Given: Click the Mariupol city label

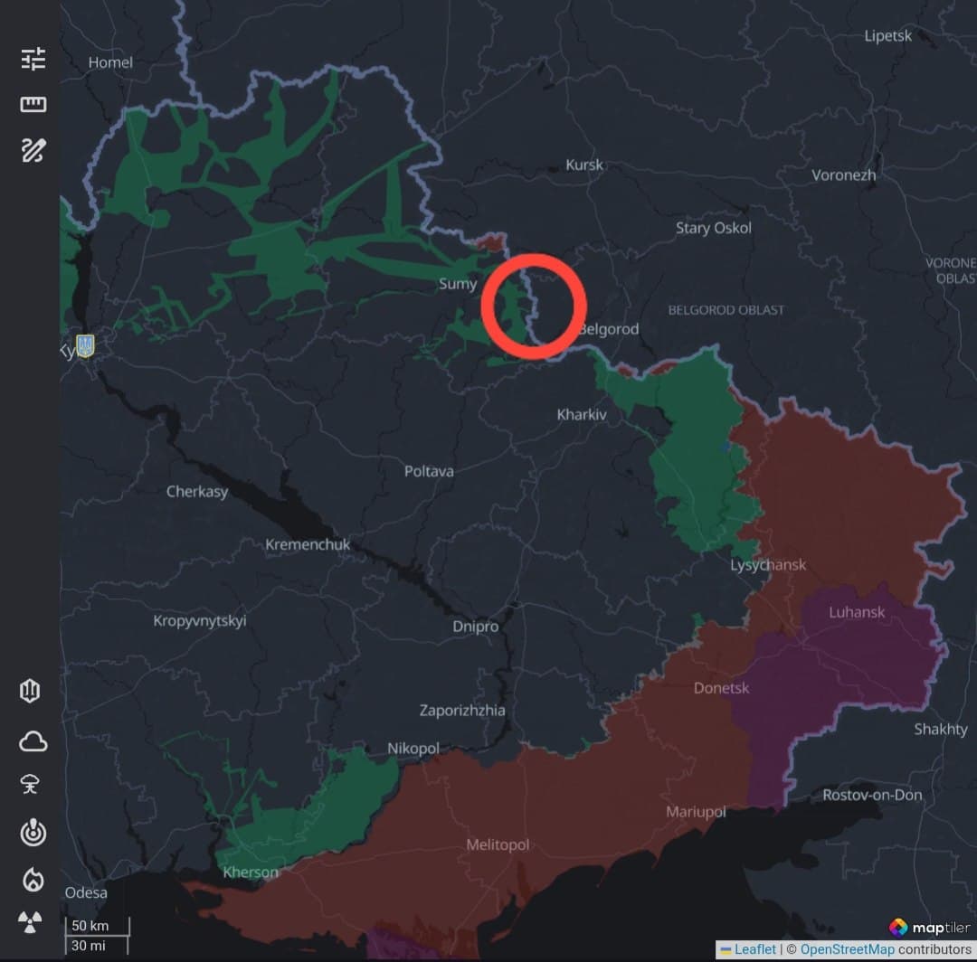Looking at the screenshot, I should [x=696, y=812].
